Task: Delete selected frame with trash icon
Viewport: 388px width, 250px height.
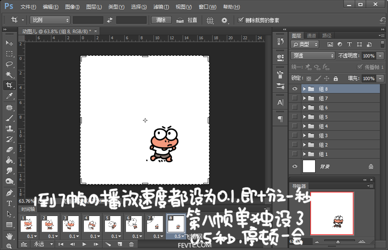Action: 131,244
